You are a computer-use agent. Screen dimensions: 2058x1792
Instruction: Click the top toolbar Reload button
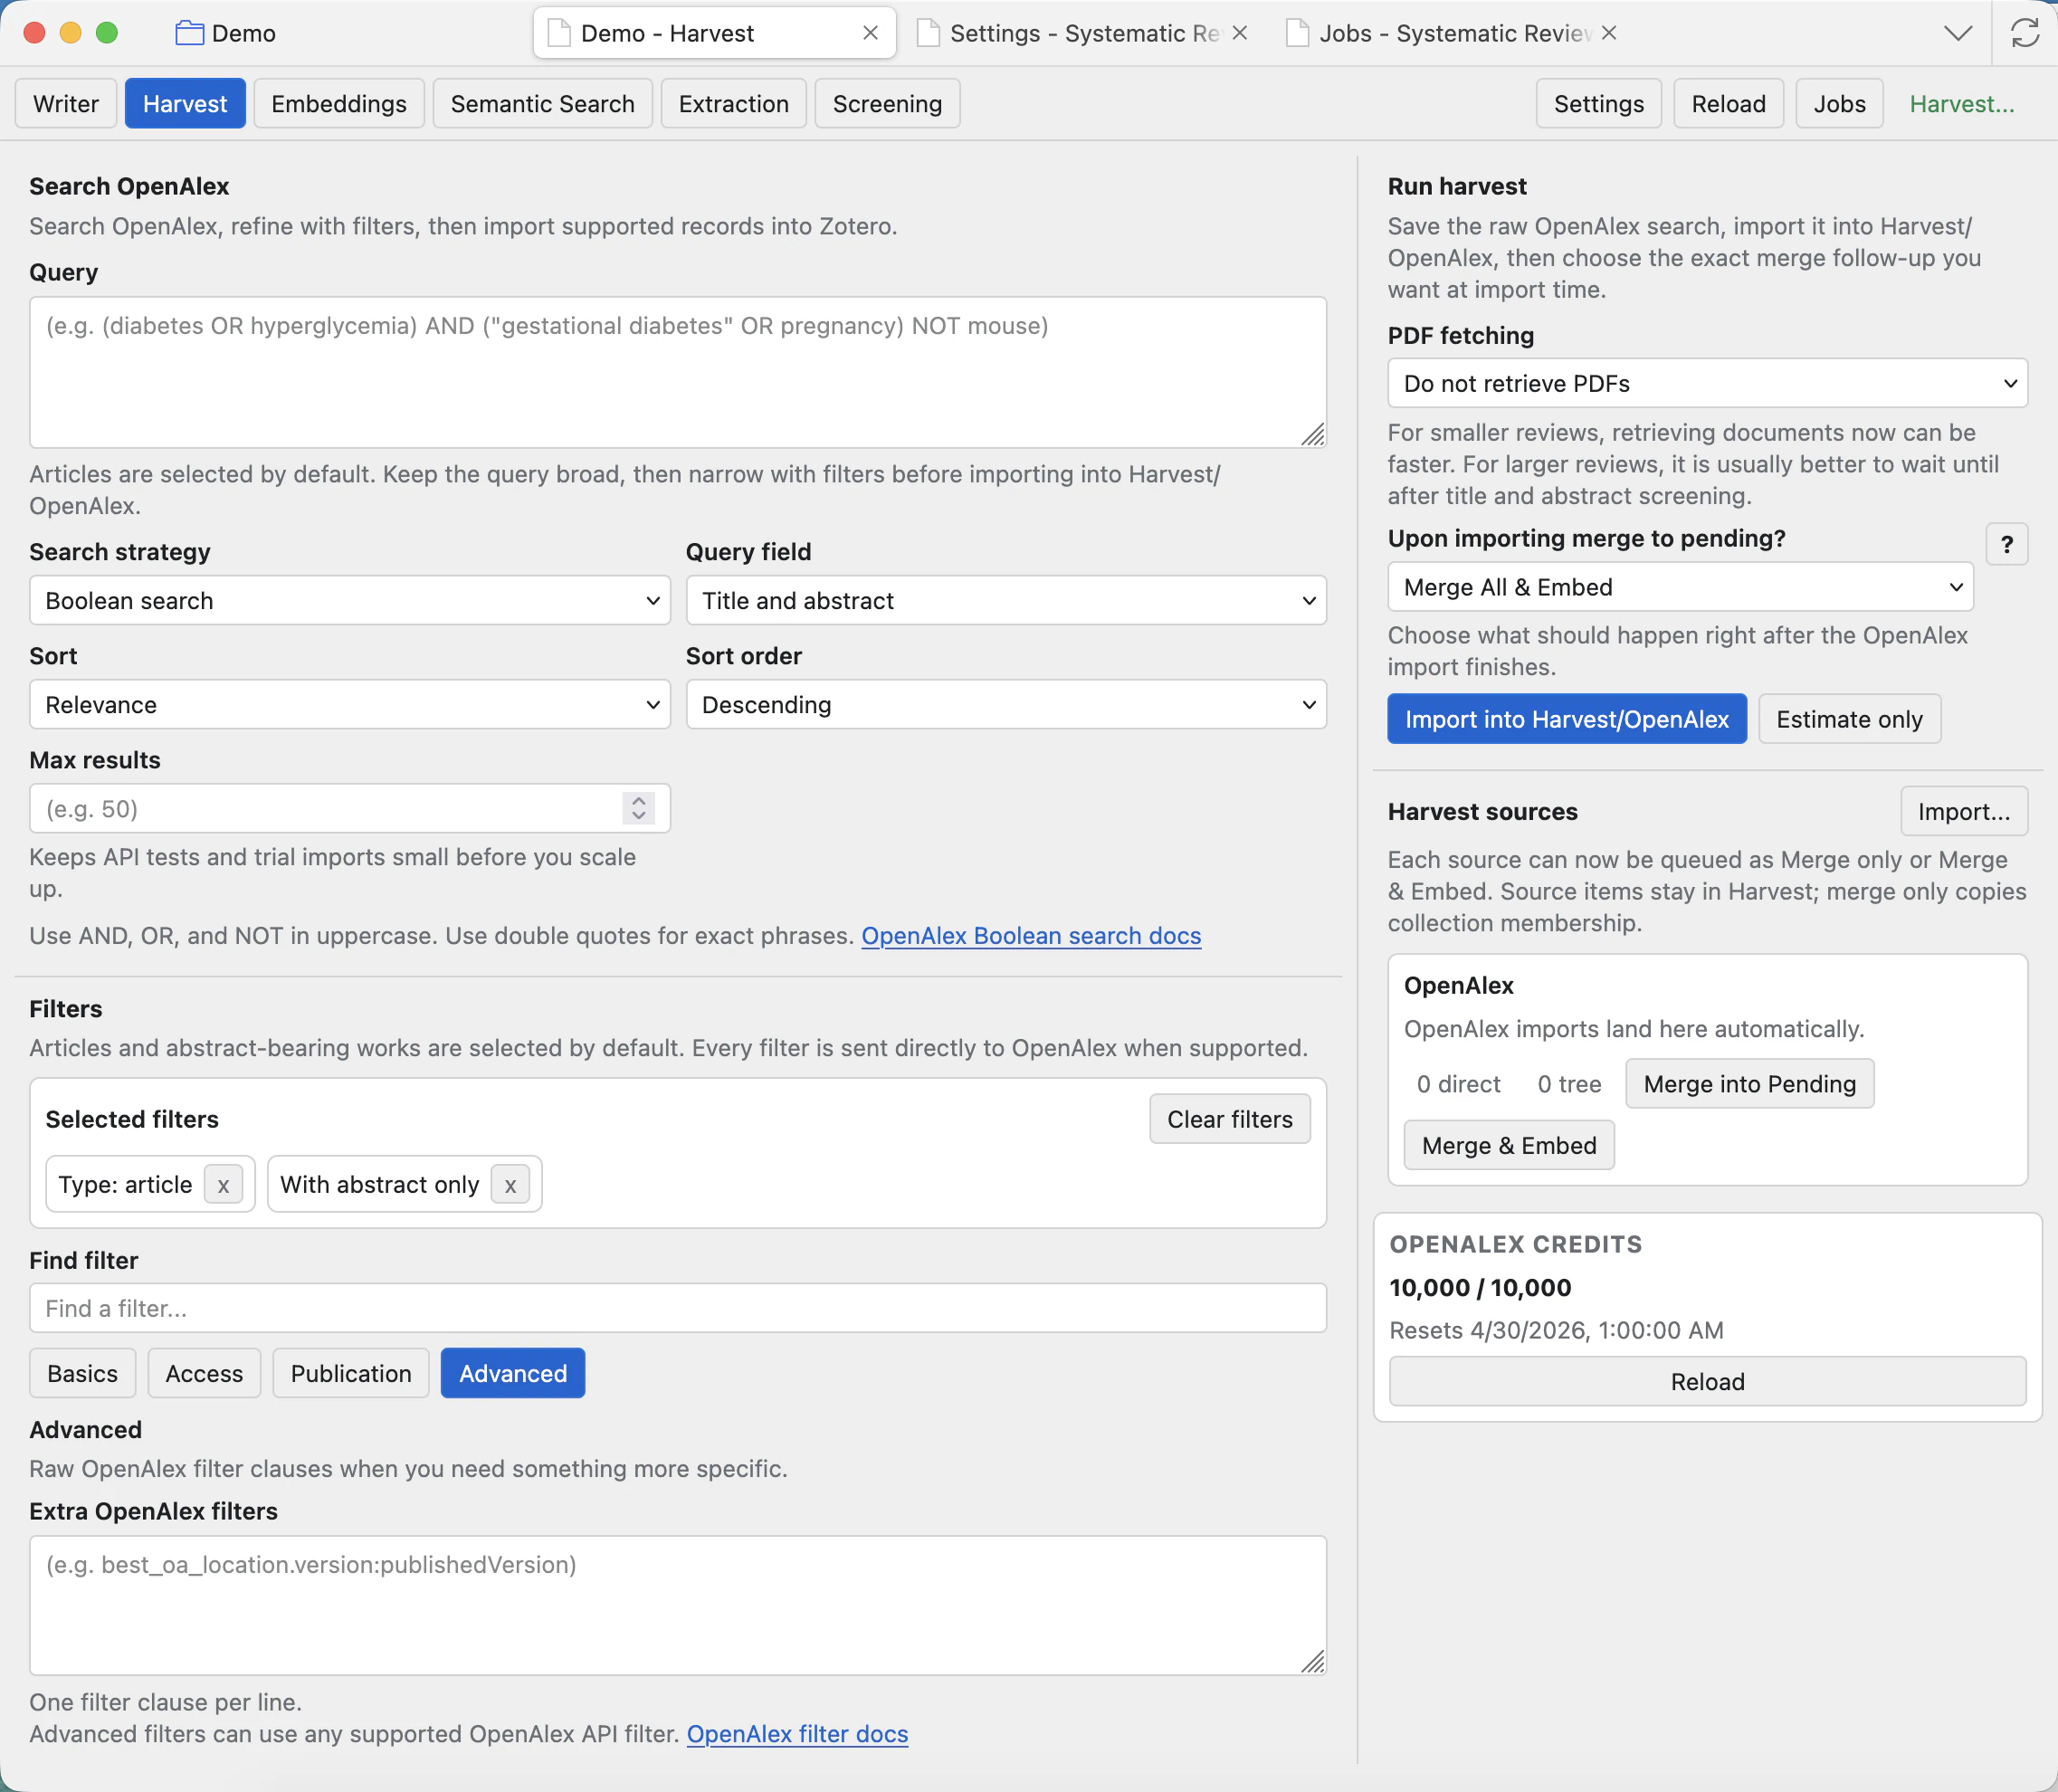click(x=1728, y=104)
